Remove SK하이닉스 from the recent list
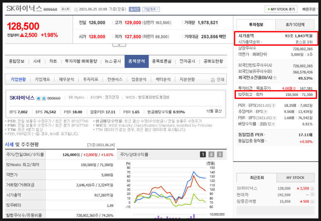The image size is (321, 221). click(312, 189)
